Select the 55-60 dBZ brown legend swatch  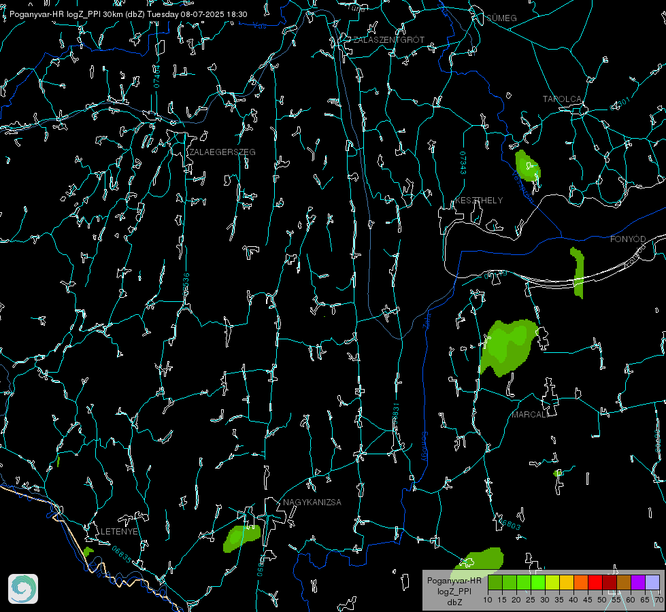point(624,582)
